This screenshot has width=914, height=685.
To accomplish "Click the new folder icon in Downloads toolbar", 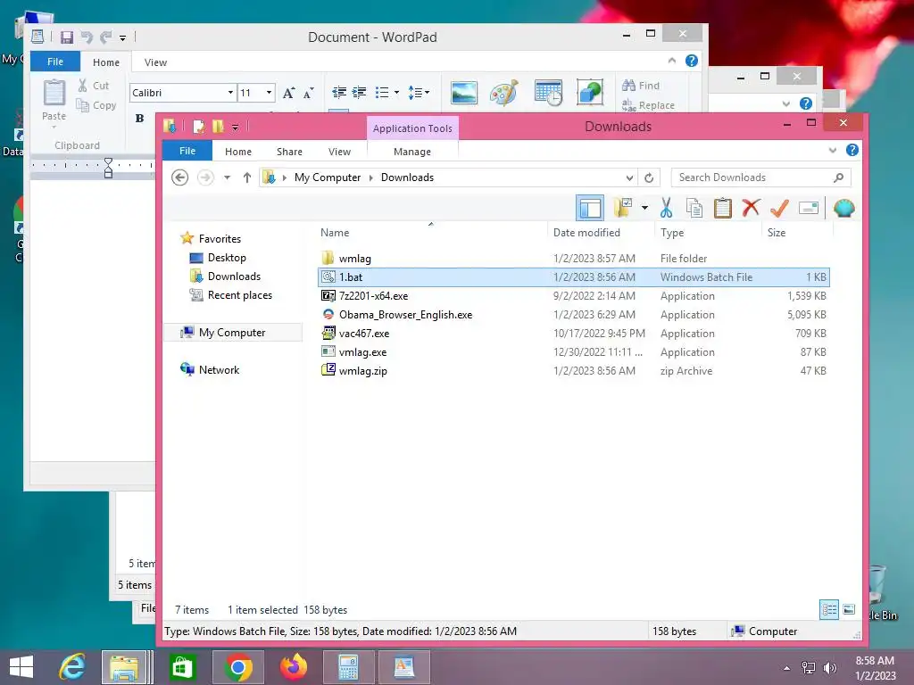I will pos(623,208).
